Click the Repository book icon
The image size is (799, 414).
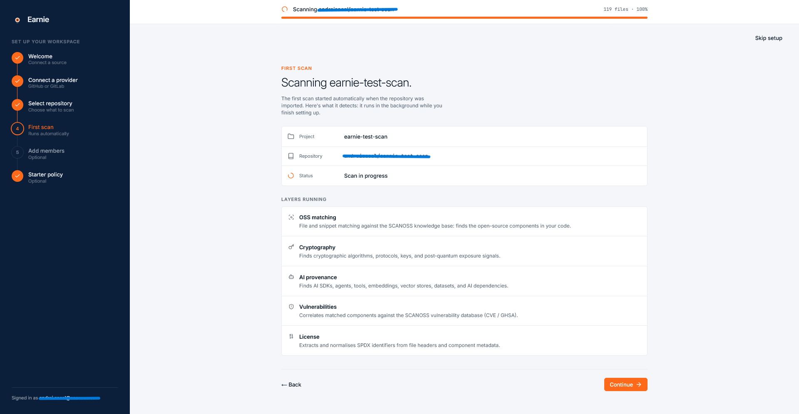(291, 156)
